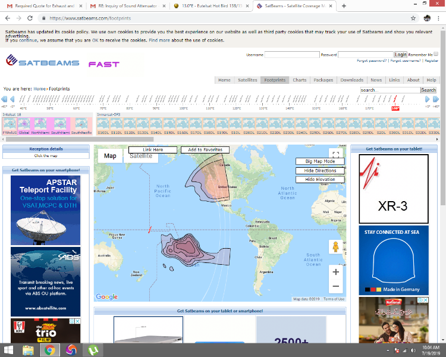
Task: Click the Google logo on the map
Action: 106,297
